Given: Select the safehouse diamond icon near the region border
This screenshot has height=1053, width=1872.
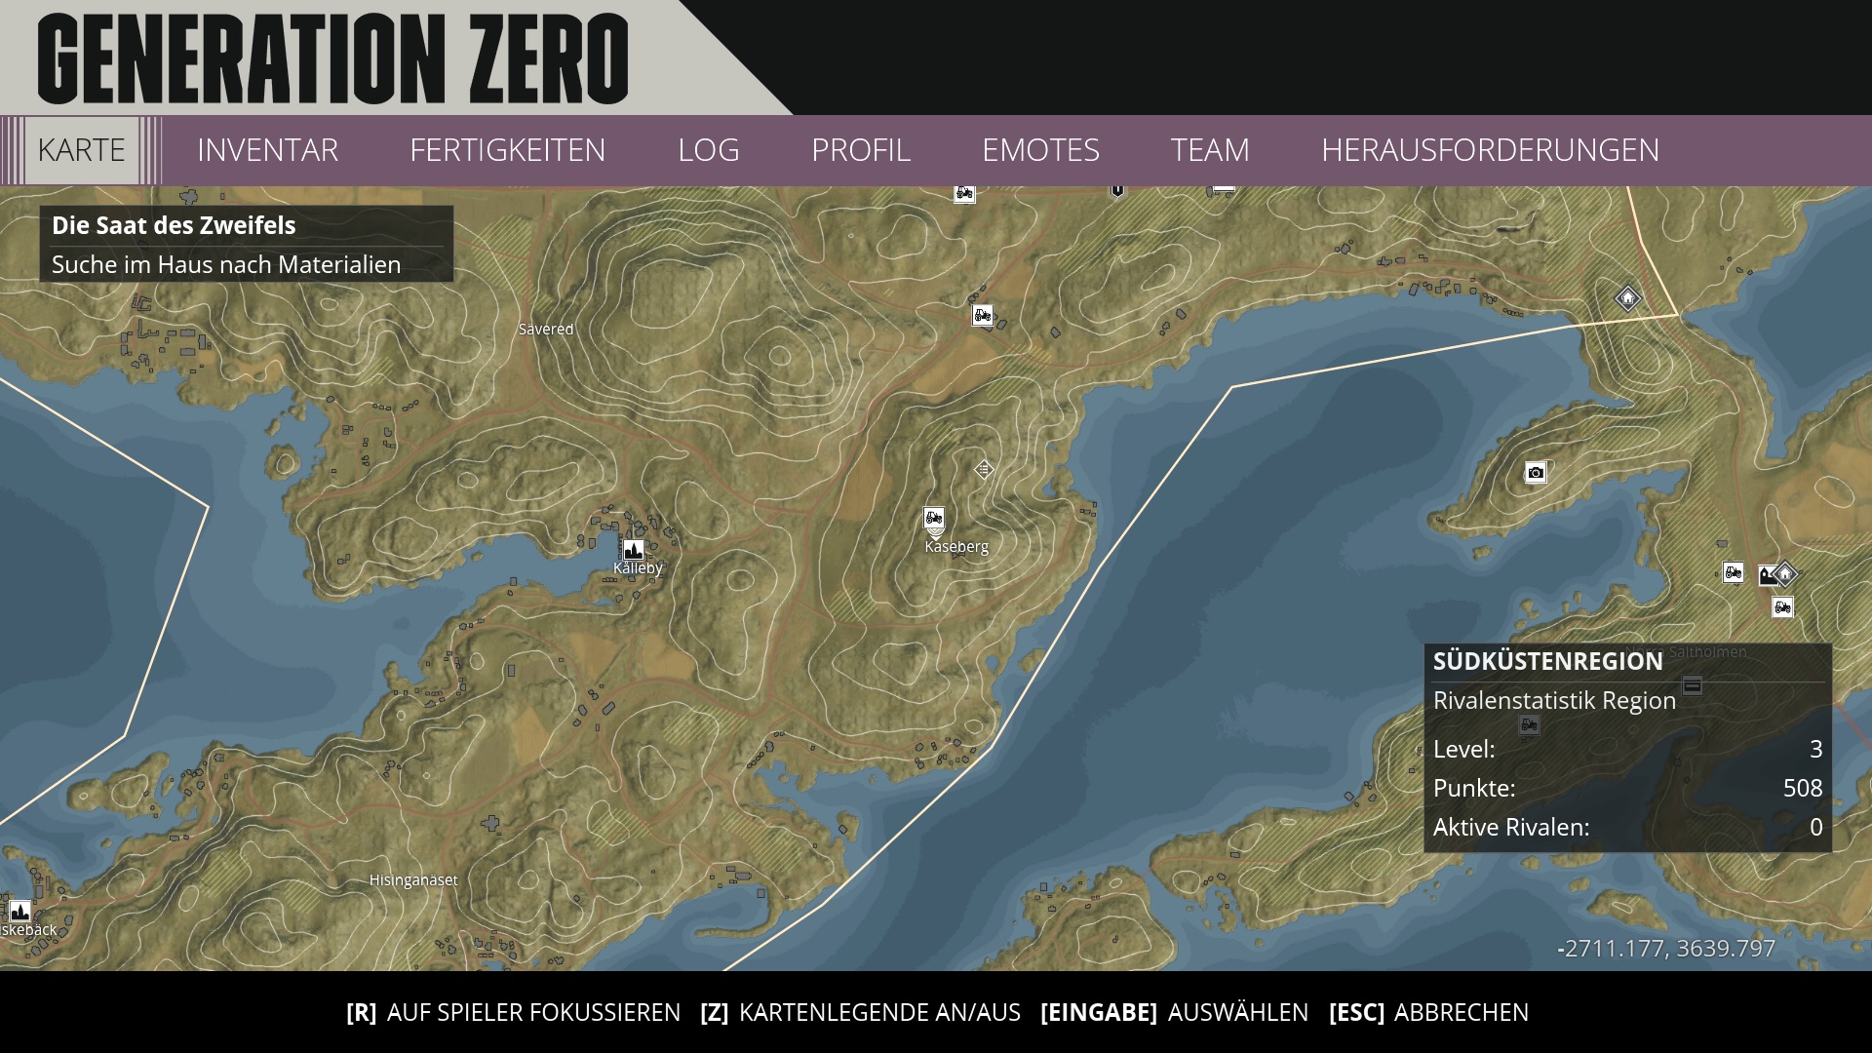Looking at the screenshot, I should 1627,298.
